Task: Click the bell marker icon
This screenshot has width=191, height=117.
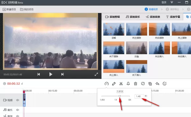Action: 128,84
